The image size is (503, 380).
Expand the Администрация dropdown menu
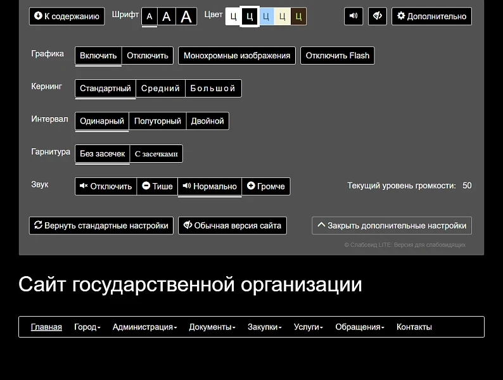144,327
